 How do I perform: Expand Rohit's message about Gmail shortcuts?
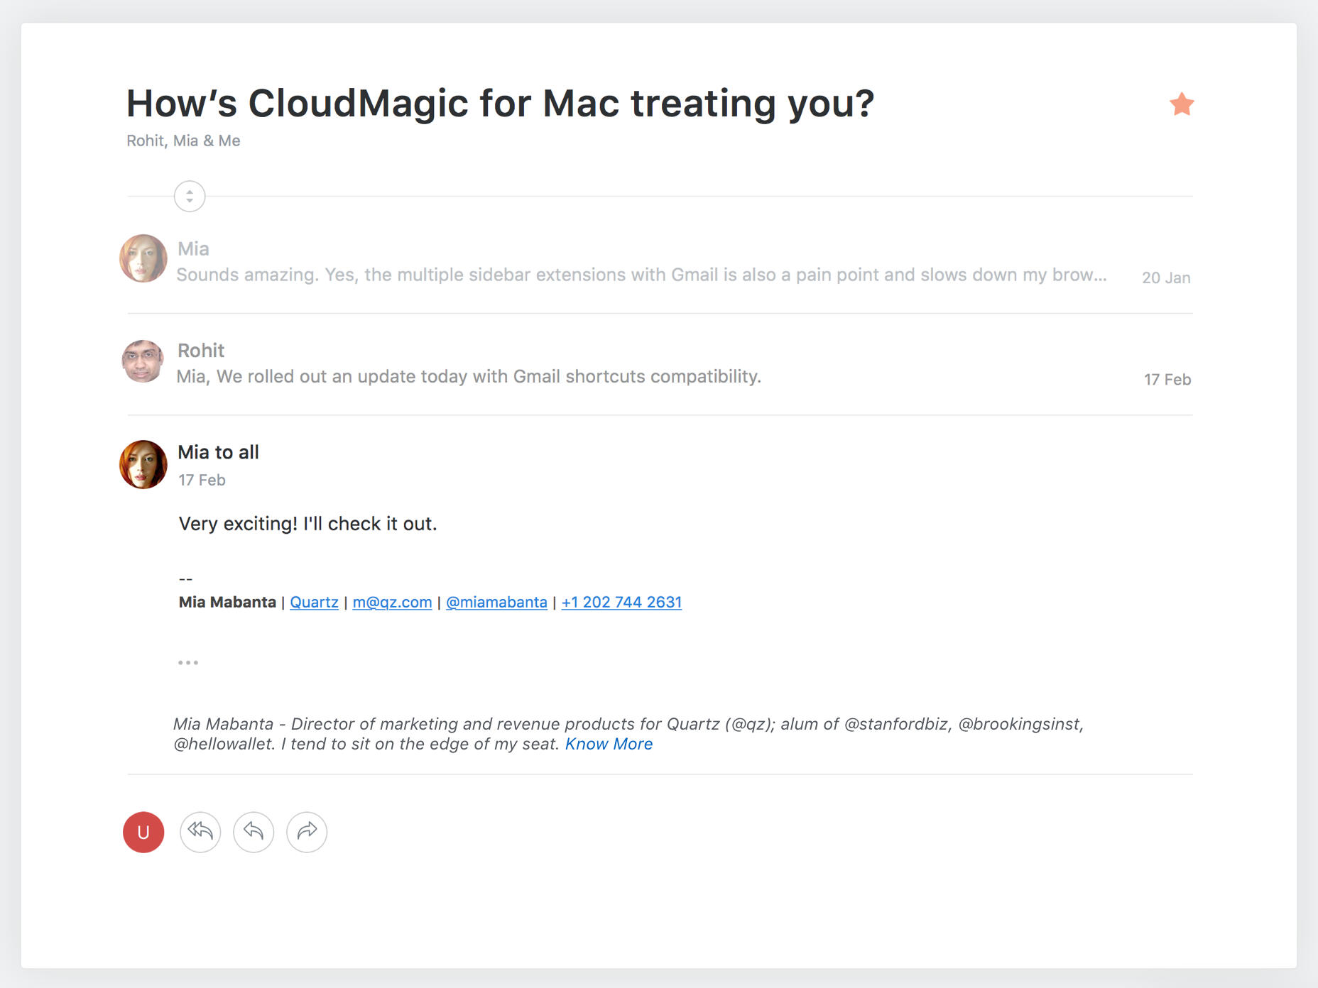coord(469,377)
